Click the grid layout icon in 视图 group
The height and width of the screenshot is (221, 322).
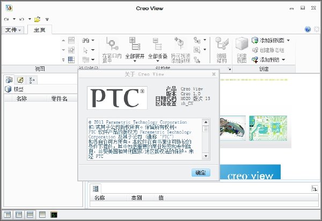tap(71, 60)
